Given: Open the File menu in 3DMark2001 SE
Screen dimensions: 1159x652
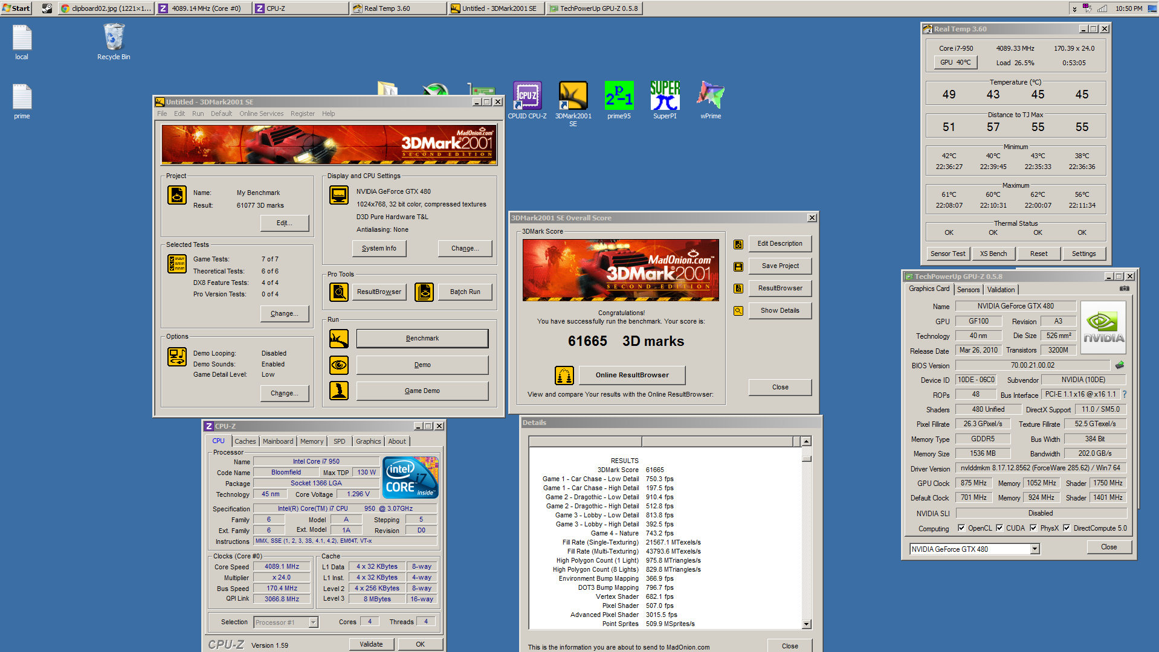Looking at the screenshot, I should 162,113.
